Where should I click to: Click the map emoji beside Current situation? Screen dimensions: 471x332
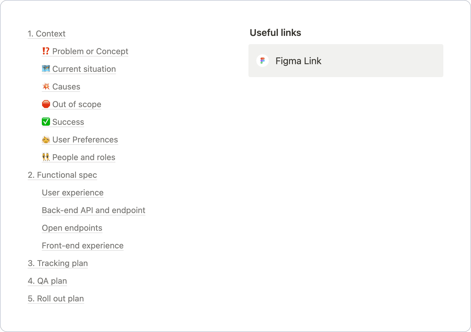click(x=46, y=69)
